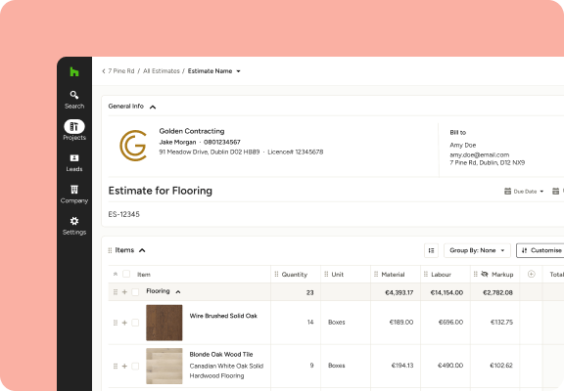This screenshot has height=391, width=564.
Task: Collapse the General Info section
Action: 153,107
